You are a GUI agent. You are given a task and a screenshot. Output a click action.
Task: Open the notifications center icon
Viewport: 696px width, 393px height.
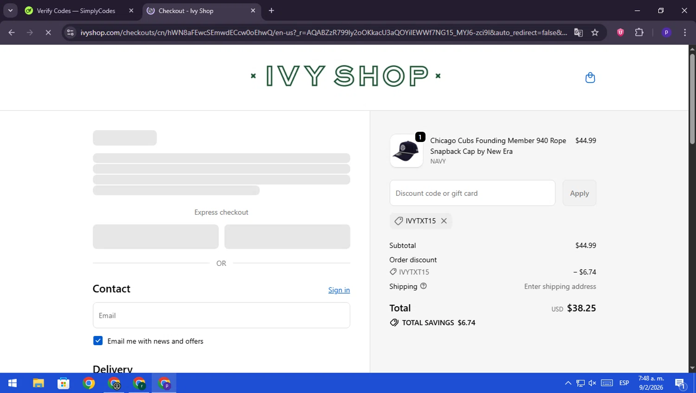click(x=680, y=383)
